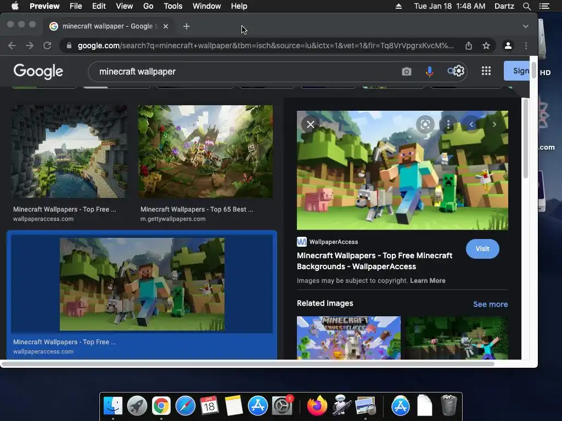The width and height of the screenshot is (562, 421).
Task: Click the padlock site info icon
Action: [x=69, y=45]
